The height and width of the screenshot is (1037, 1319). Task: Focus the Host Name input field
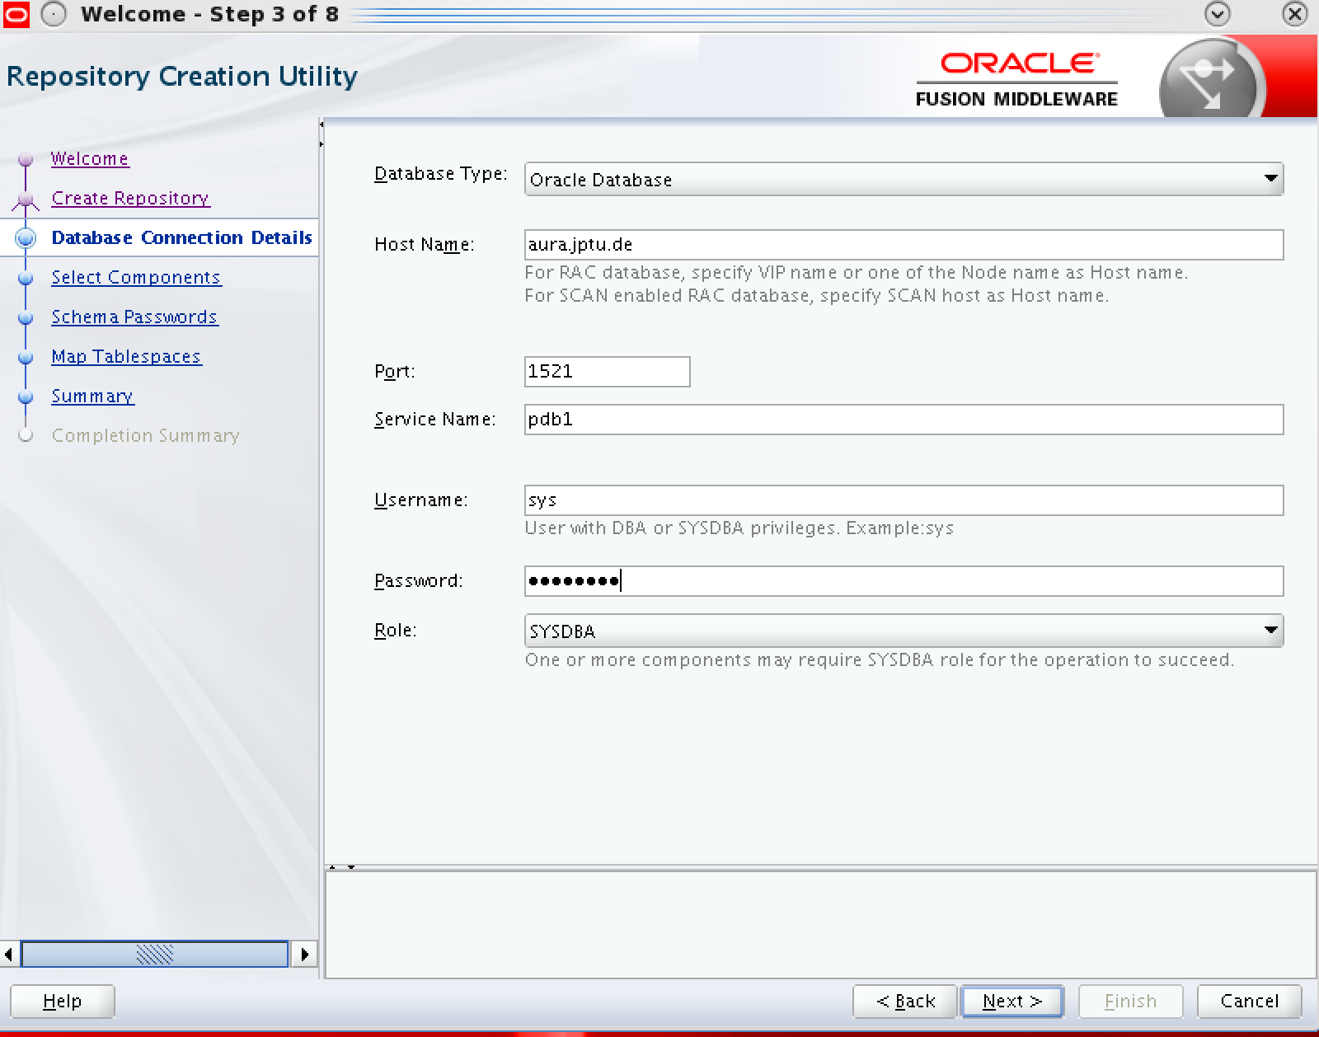pos(903,245)
